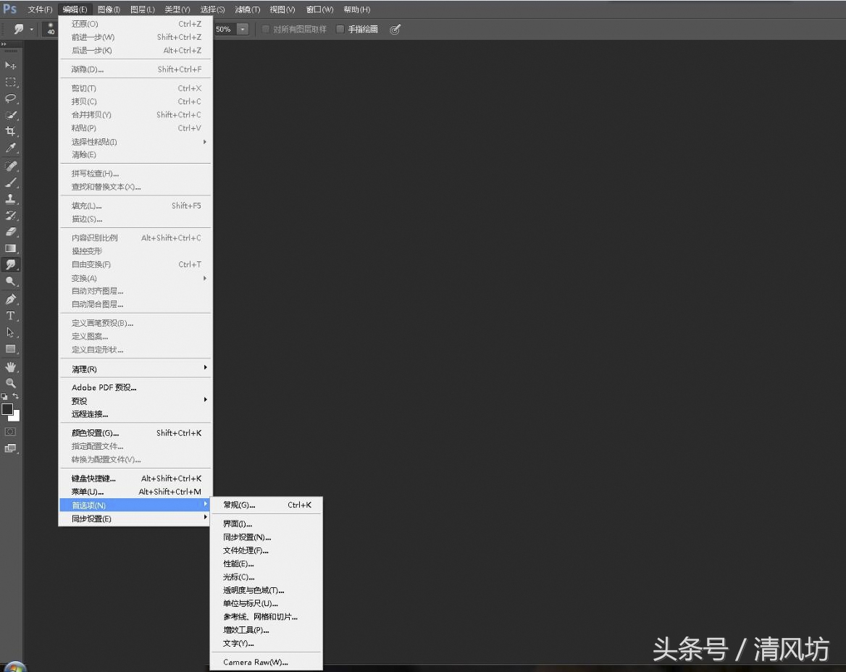Screen dimensions: 846x672
Task: Select the Move tool
Action: point(11,64)
